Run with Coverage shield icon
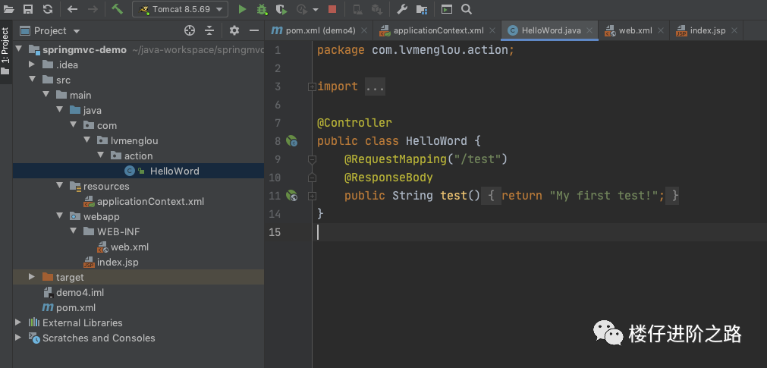The width and height of the screenshot is (767, 368). pos(281,9)
